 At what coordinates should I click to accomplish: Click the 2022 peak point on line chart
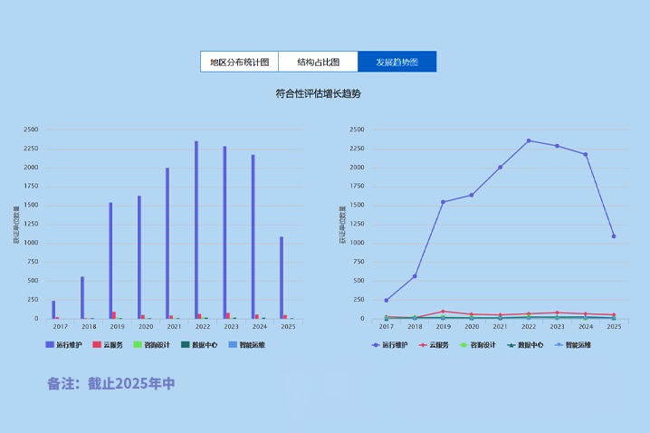(x=529, y=140)
